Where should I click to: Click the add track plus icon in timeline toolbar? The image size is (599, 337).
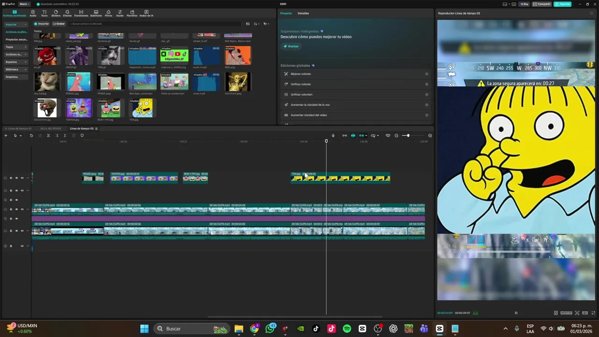point(6,136)
